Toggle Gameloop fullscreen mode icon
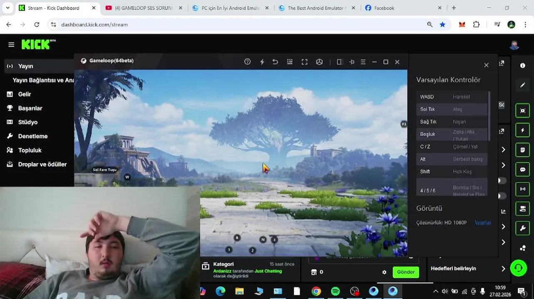This screenshot has width=534, height=299. coord(304,62)
